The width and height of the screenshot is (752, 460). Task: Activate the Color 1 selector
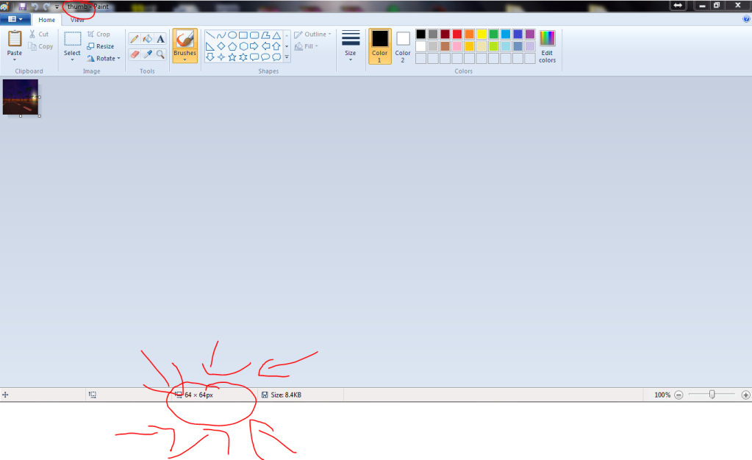(379, 46)
